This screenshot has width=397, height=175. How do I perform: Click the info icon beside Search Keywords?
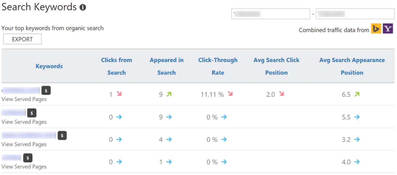pos(83,7)
